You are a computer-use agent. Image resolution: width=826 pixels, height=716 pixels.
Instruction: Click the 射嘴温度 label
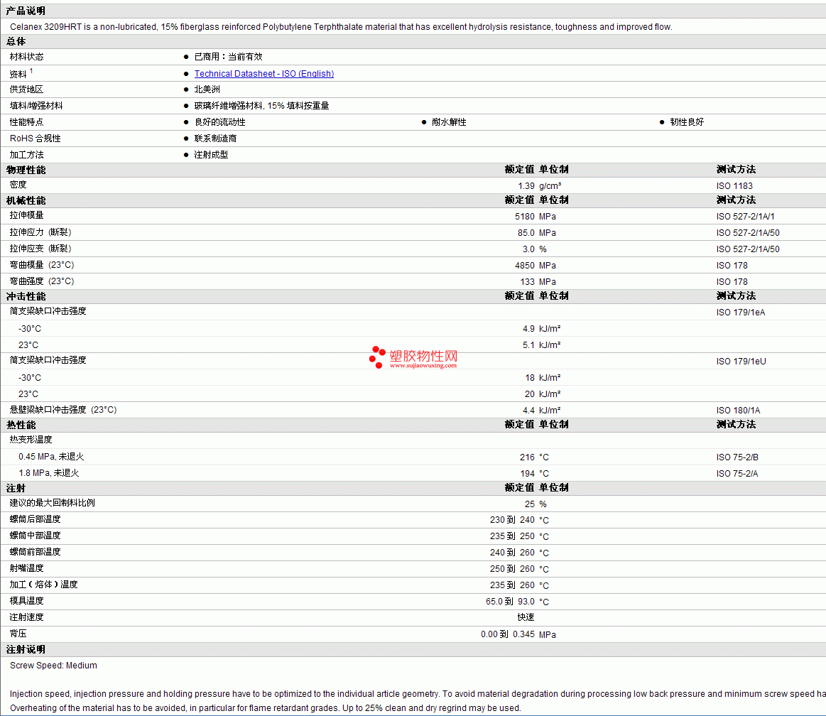tap(27, 568)
